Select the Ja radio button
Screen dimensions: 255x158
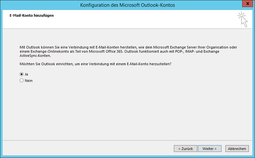pyautogui.click(x=22, y=74)
